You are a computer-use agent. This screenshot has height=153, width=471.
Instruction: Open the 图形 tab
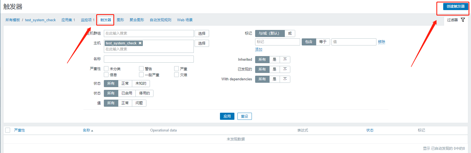[x=120, y=20]
